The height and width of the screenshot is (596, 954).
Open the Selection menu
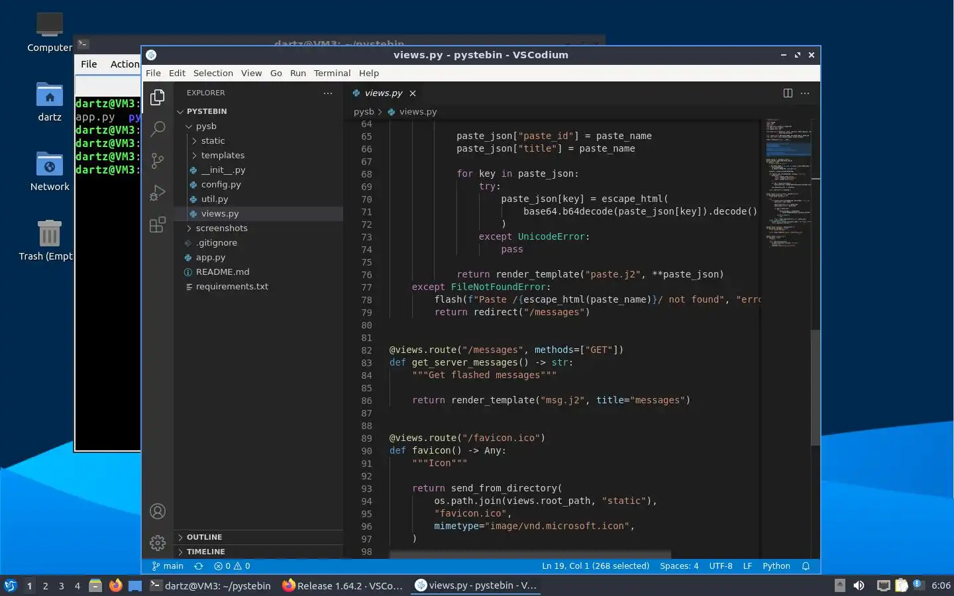(213, 74)
